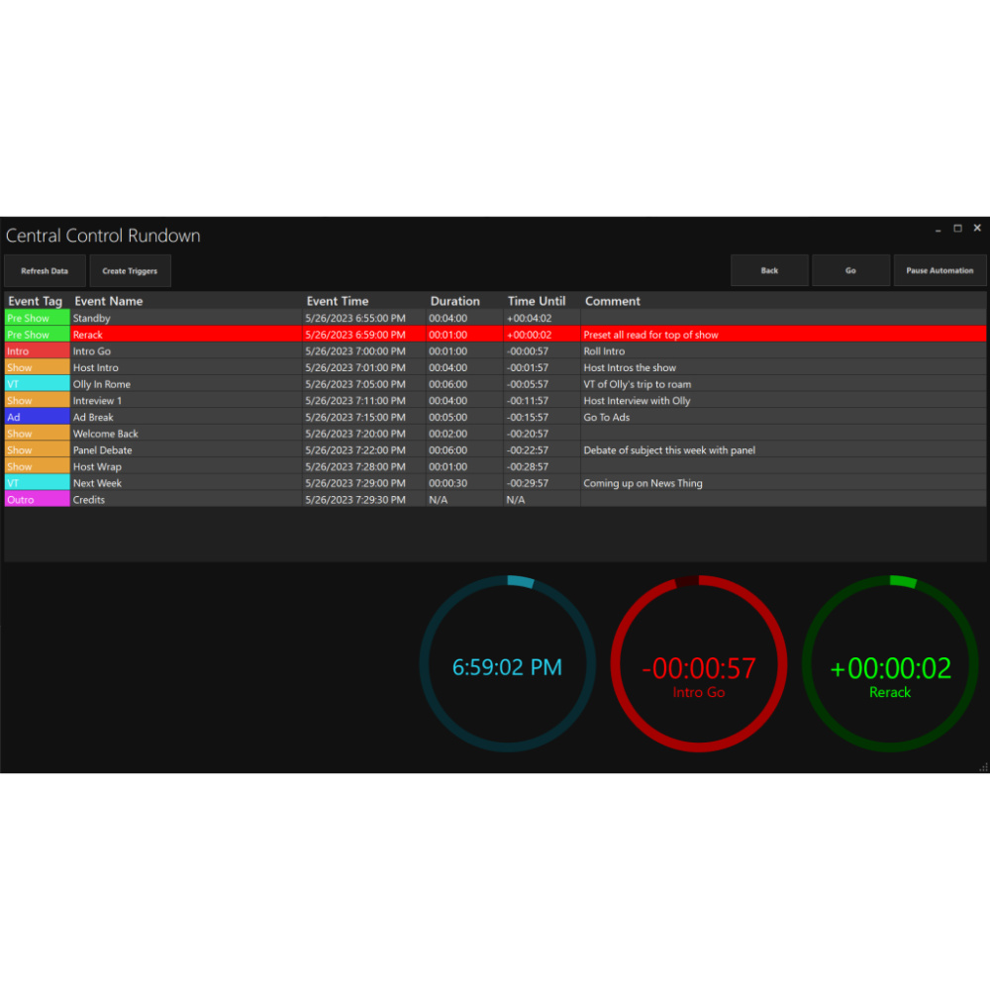Viewport: 990px width, 990px height.
Task: Select the magenta Outro tag for Credits
Action: pos(38,499)
